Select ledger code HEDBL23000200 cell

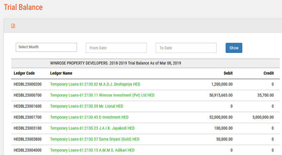coord(28,84)
